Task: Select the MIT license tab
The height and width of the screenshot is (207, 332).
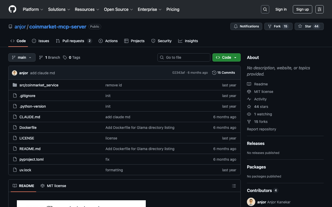Action: pos(53,186)
